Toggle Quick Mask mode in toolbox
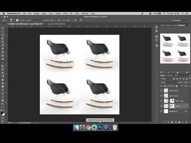This screenshot has height=143, width=191. point(2,118)
